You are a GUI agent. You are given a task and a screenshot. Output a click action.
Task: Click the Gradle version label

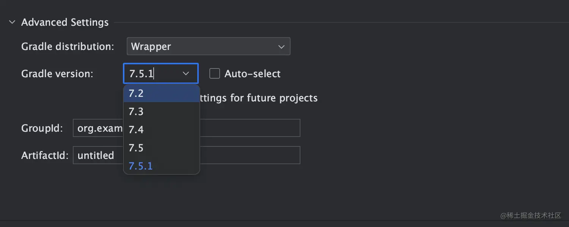click(x=57, y=74)
